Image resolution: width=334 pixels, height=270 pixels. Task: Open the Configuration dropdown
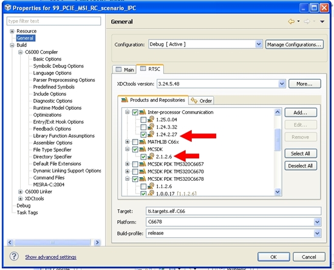(259, 44)
